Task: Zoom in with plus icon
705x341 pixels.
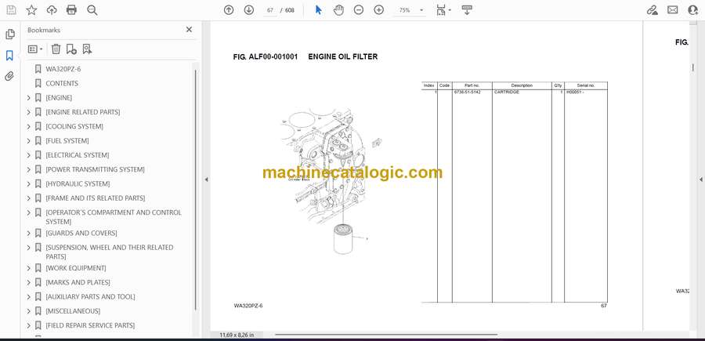Action: [x=379, y=10]
